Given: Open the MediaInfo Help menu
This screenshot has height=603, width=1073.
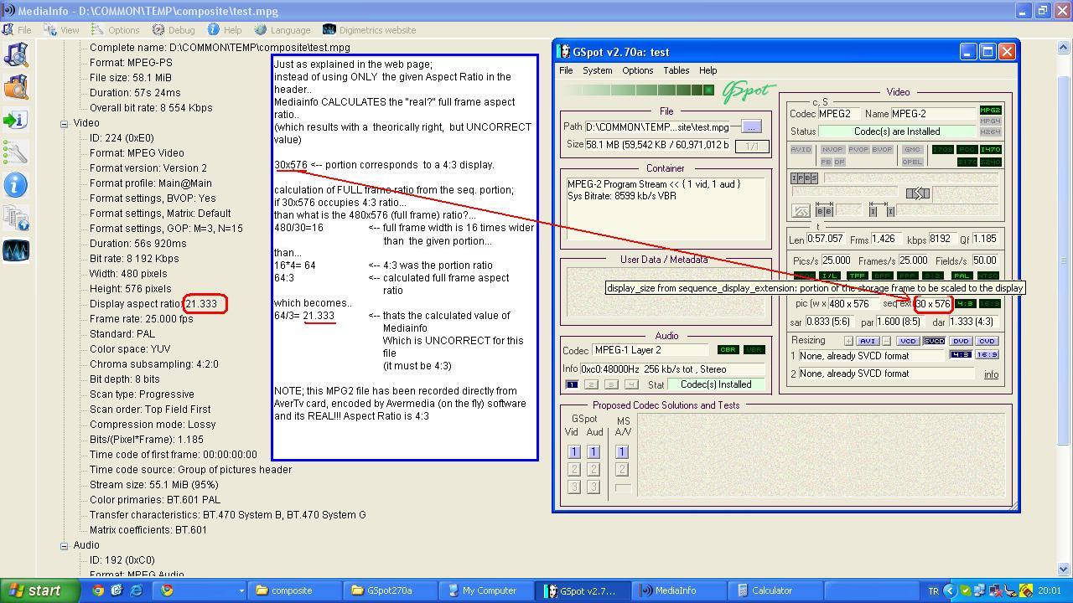Looking at the screenshot, I should (225, 30).
